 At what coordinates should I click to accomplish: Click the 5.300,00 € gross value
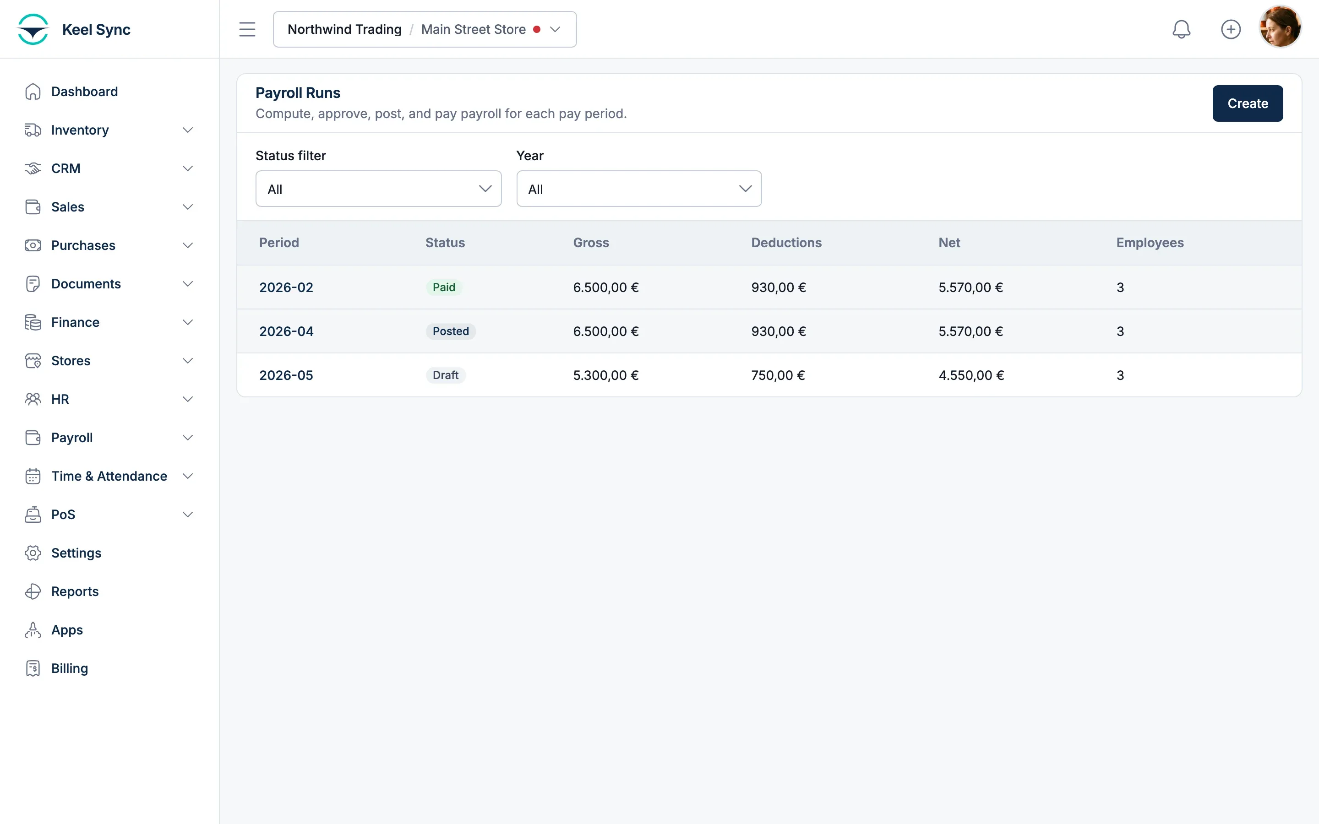[x=605, y=375]
